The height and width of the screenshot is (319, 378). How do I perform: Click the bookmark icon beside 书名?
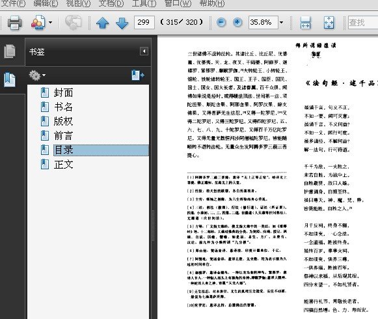[x=45, y=107]
